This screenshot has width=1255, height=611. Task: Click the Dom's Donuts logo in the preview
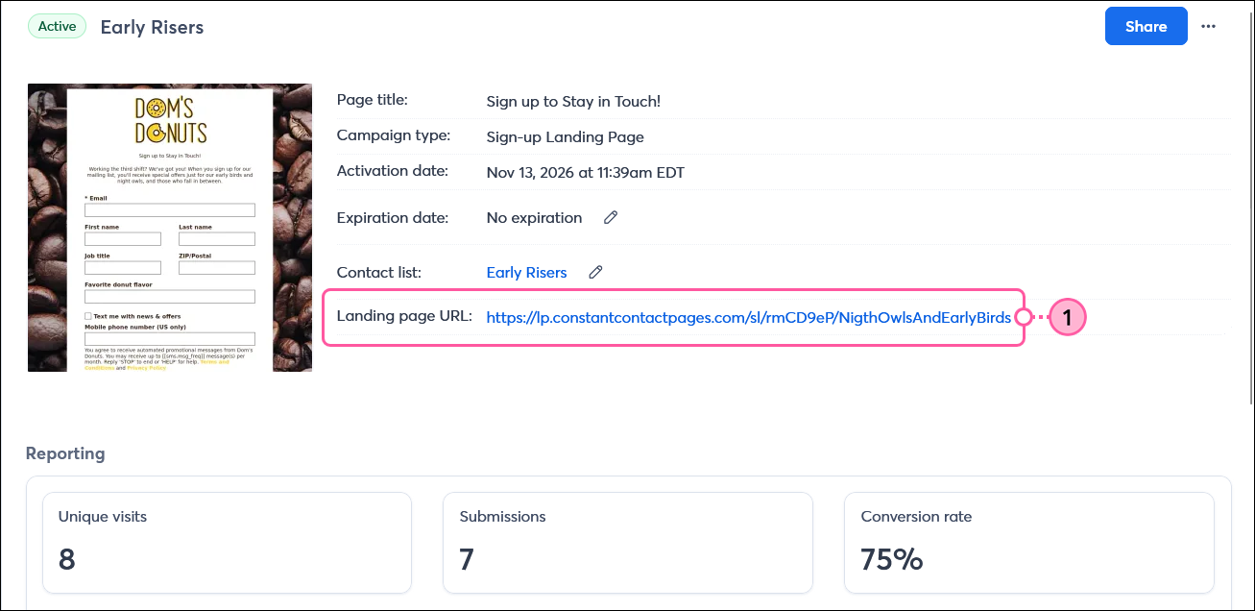pos(169,120)
